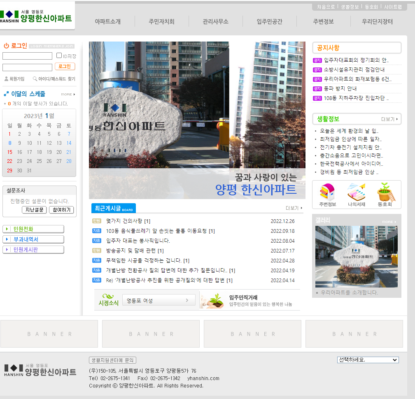Open notice 소방시설유지관리 점검안내
415x399 pixels.
coord(354,70)
